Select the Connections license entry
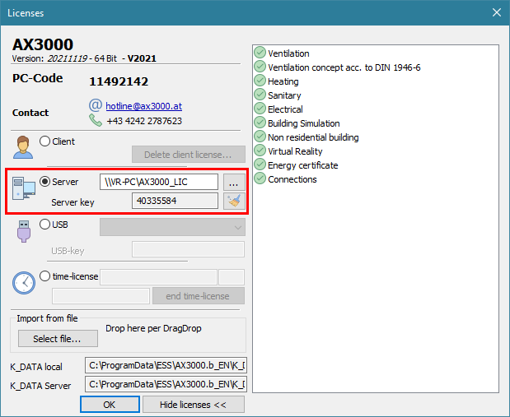 (292, 179)
